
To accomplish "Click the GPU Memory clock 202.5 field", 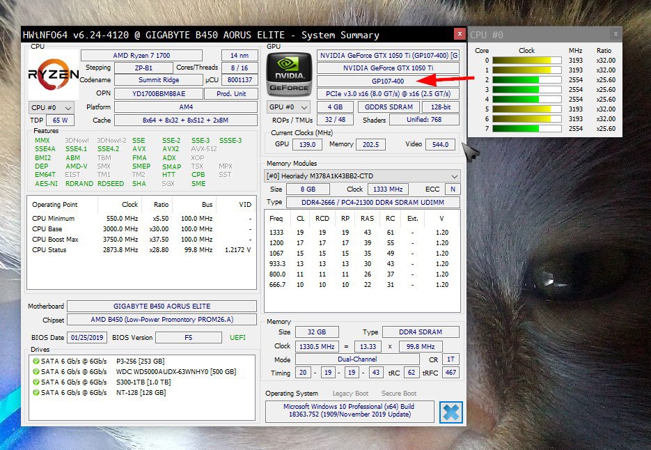I will (370, 145).
